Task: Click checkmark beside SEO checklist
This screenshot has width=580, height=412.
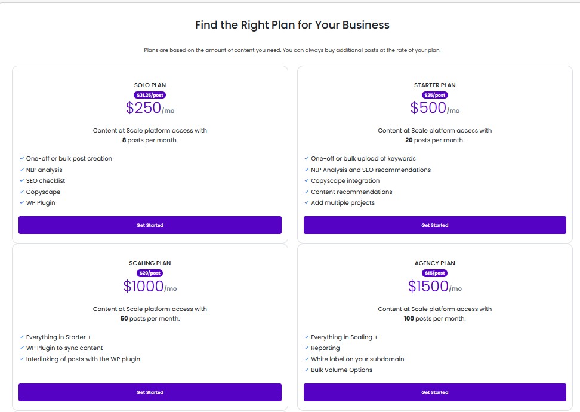Action: pyautogui.click(x=22, y=181)
